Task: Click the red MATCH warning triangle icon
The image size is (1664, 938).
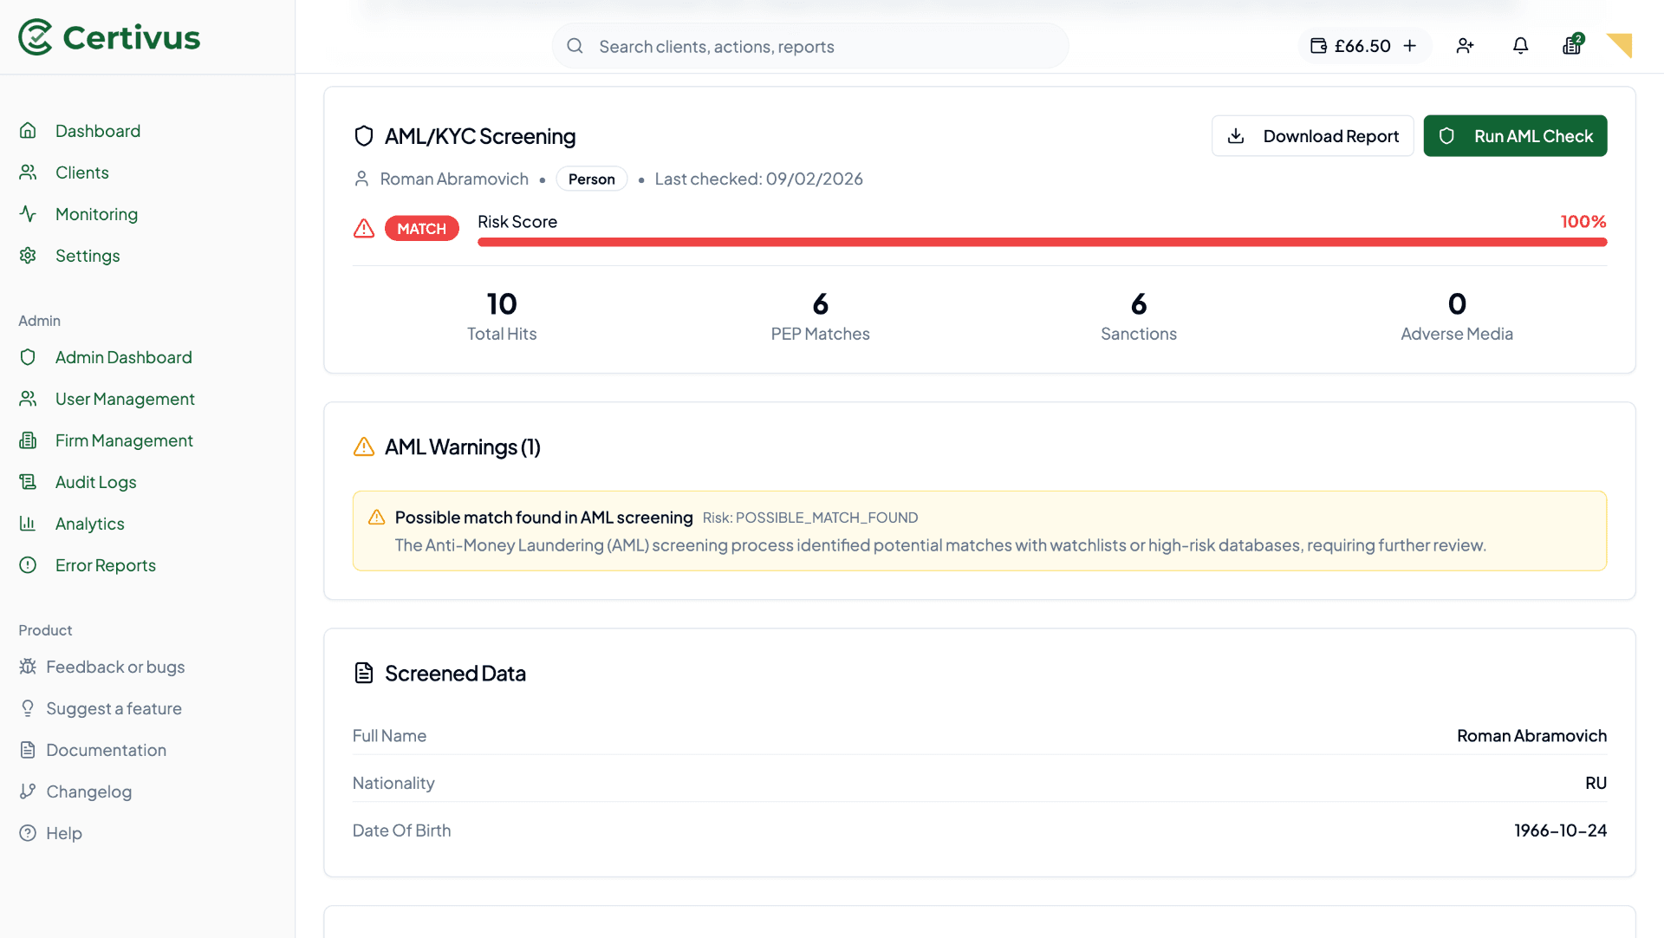Action: [364, 228]
